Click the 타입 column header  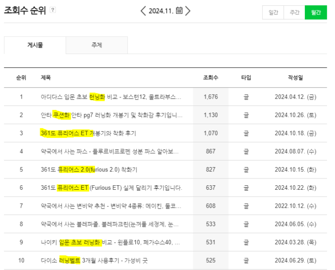pos(246,78)
